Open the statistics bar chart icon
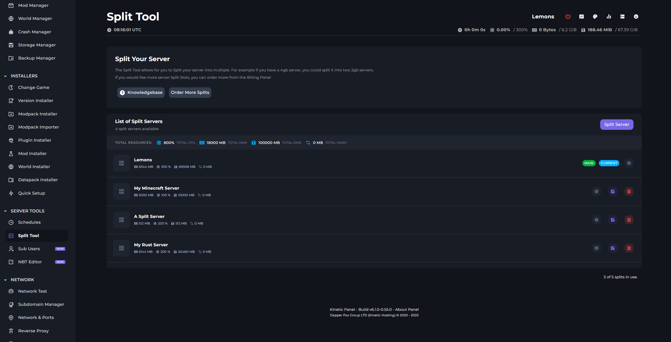Viewport: 671px width, 342px height. [x=609, y=17]
